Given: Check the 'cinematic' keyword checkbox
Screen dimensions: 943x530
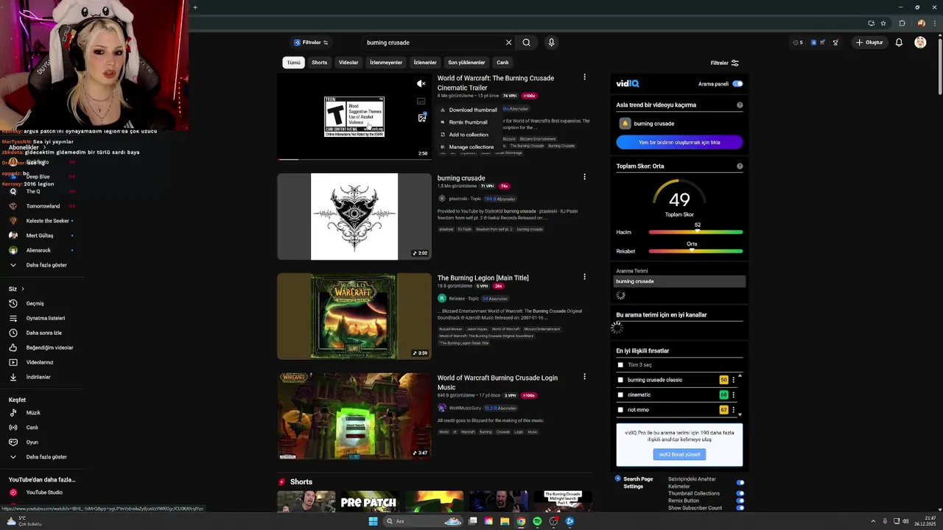Looking at the screenshot, I should [x=620, y=395].
